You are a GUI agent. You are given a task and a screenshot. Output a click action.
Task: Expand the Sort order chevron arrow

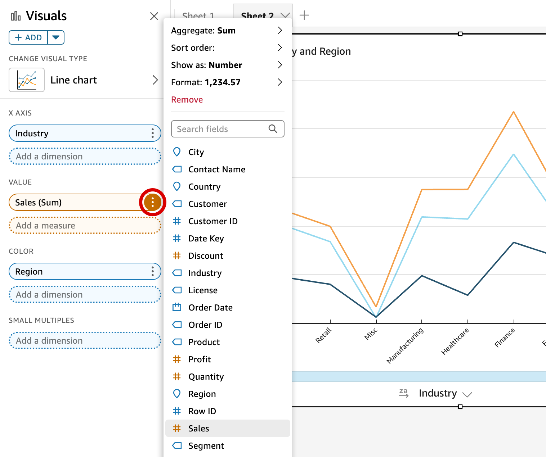[280, 48]
